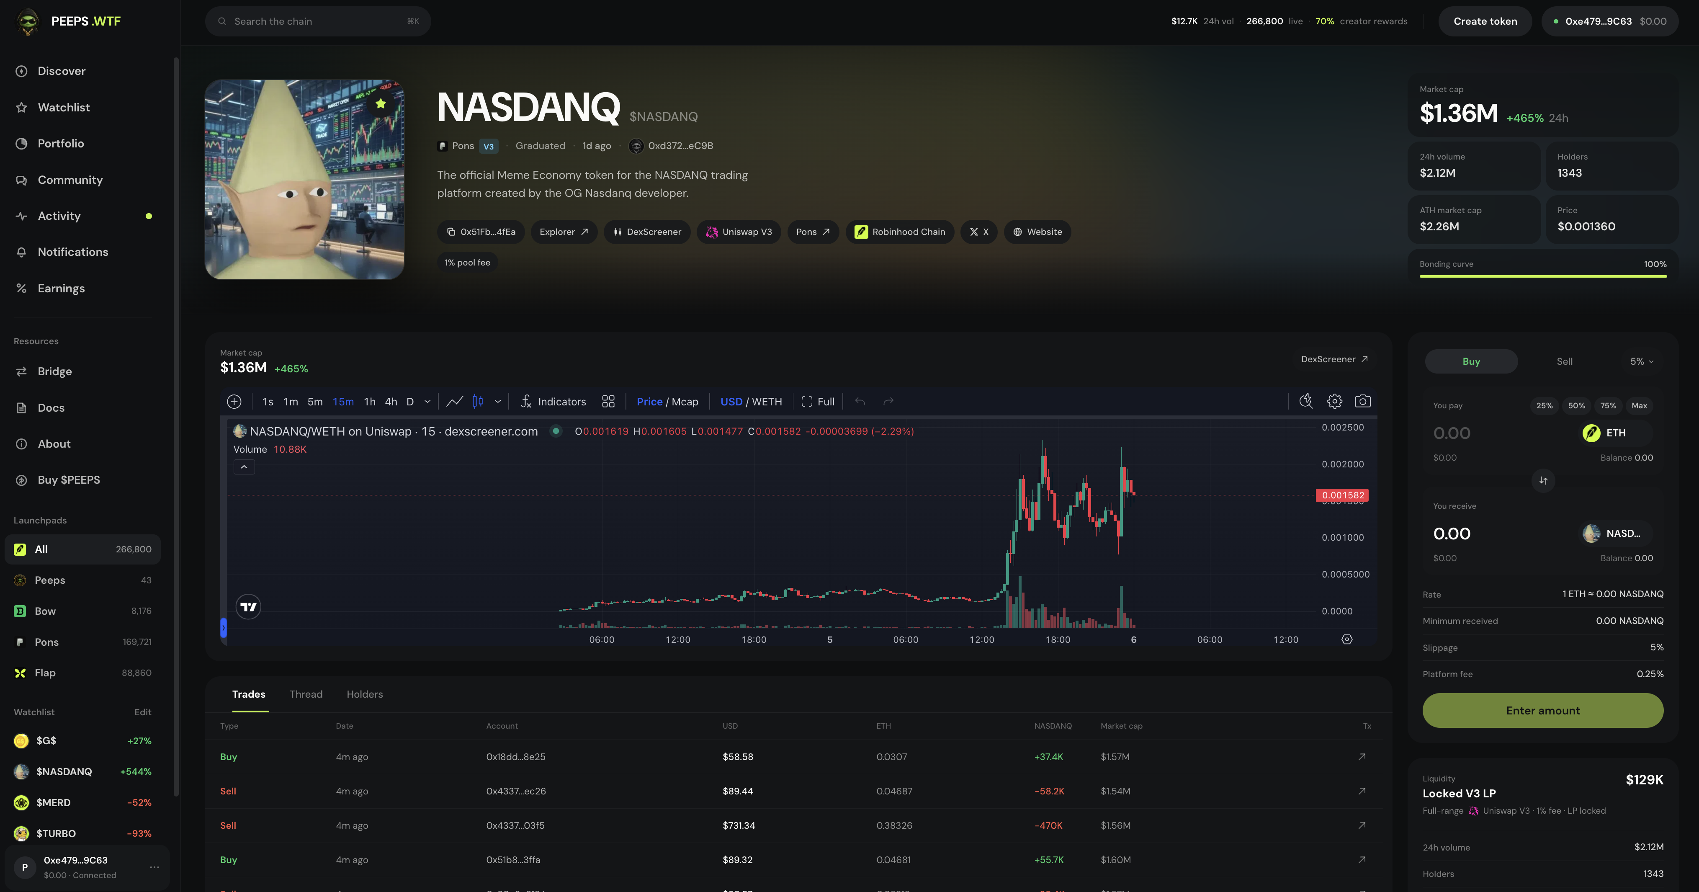Open the Pons launchpad filter

pyautogui.click(x=82, y=642)
